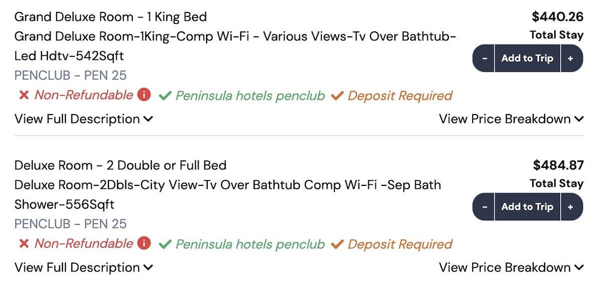
Task: Click minus button for Grand Deluxe Room
Action: (x=484, y=58)
